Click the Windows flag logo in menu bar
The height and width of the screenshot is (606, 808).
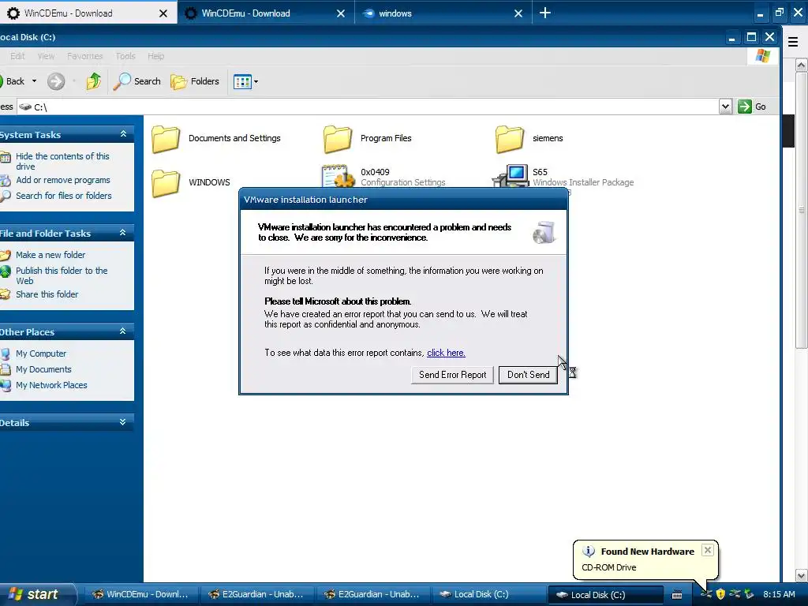763,56
